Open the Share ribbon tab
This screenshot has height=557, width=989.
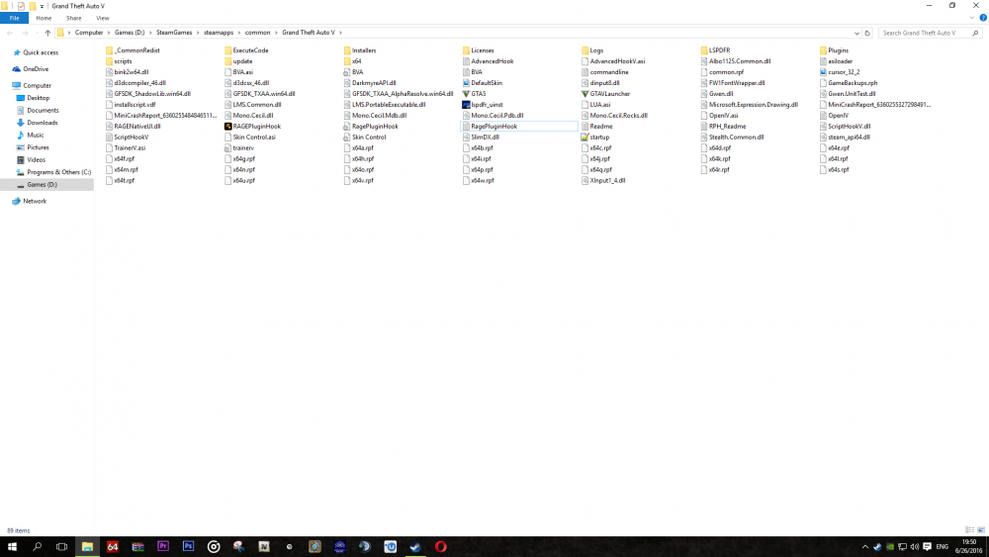point(74,18)
